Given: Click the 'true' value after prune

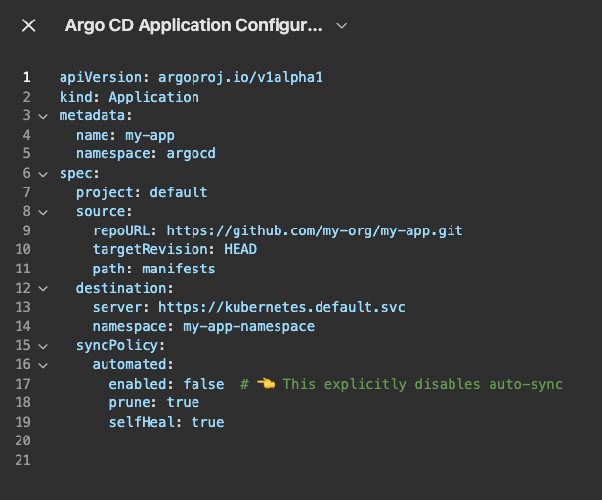Looking at the screenshot, I should (183, 402).
